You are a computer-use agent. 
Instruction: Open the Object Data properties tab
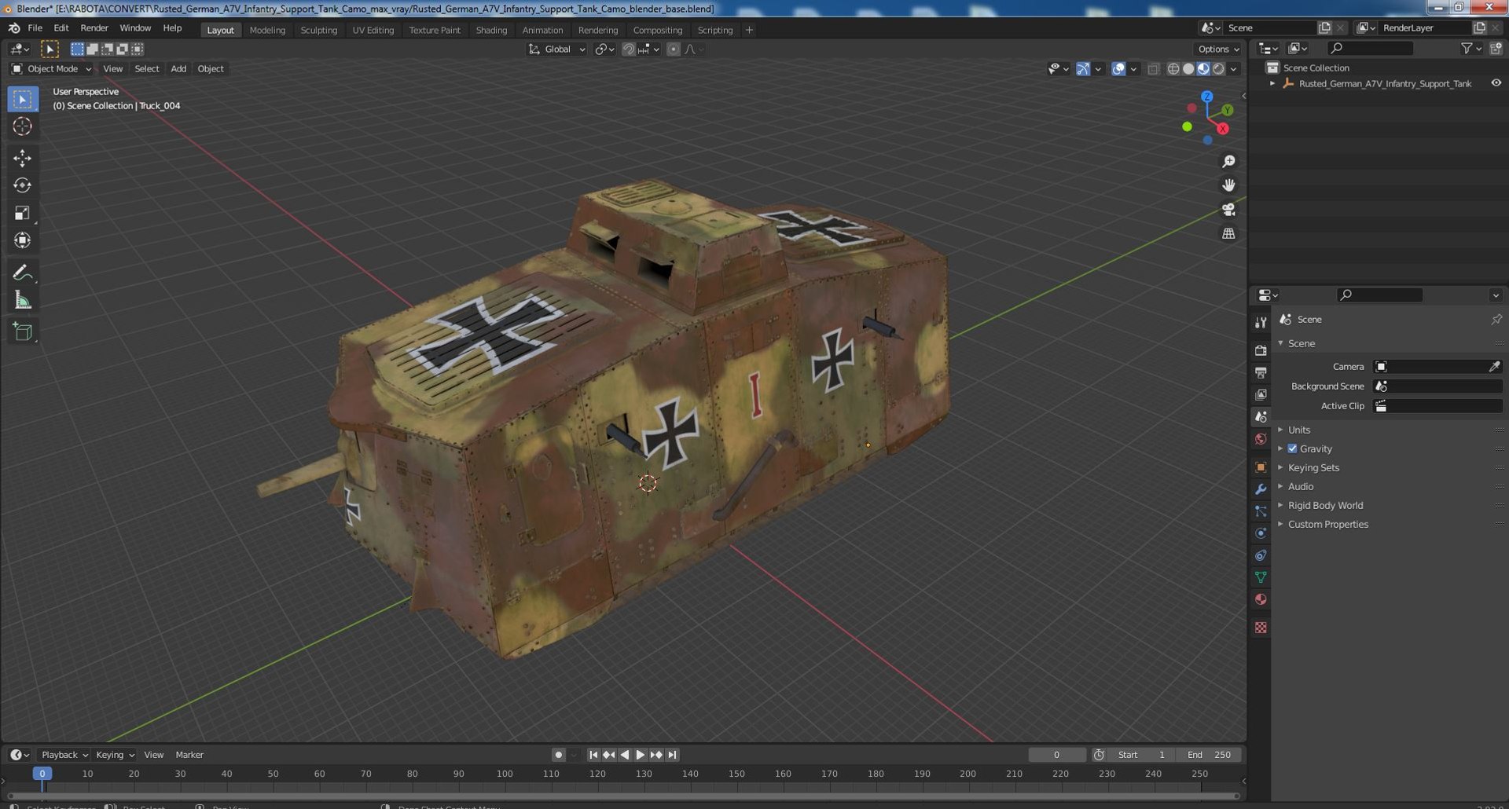(x=1261, y=577)
